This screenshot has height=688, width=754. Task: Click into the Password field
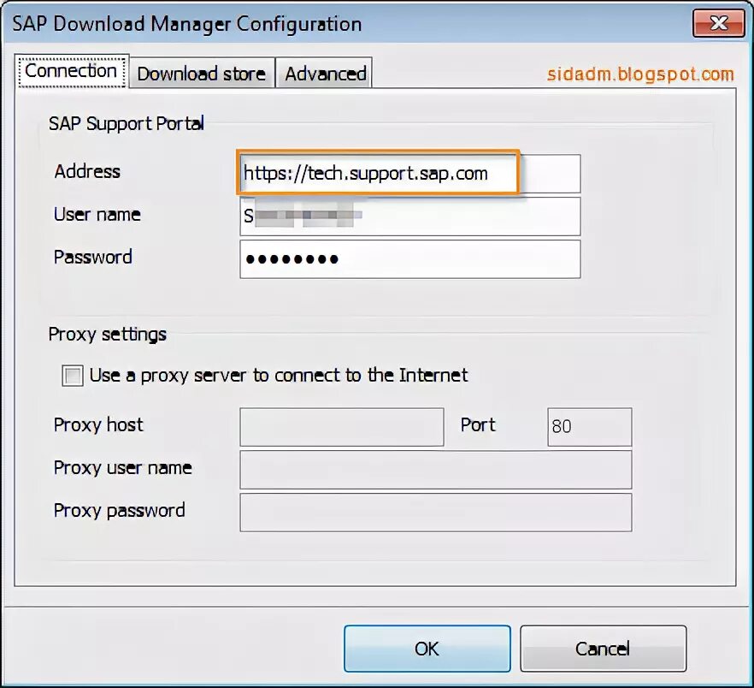point(409,259)
